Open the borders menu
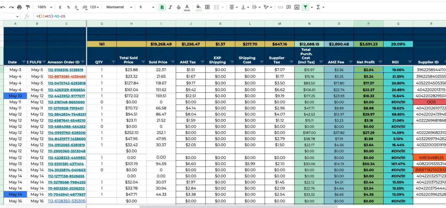 (x=207, y=7)
